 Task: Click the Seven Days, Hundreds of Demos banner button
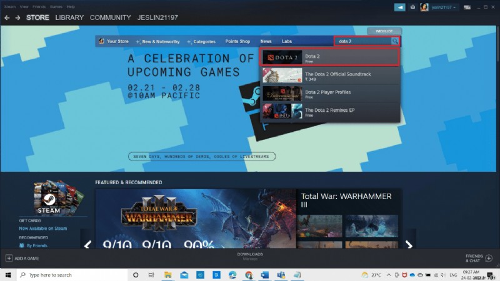coord(202,157)
